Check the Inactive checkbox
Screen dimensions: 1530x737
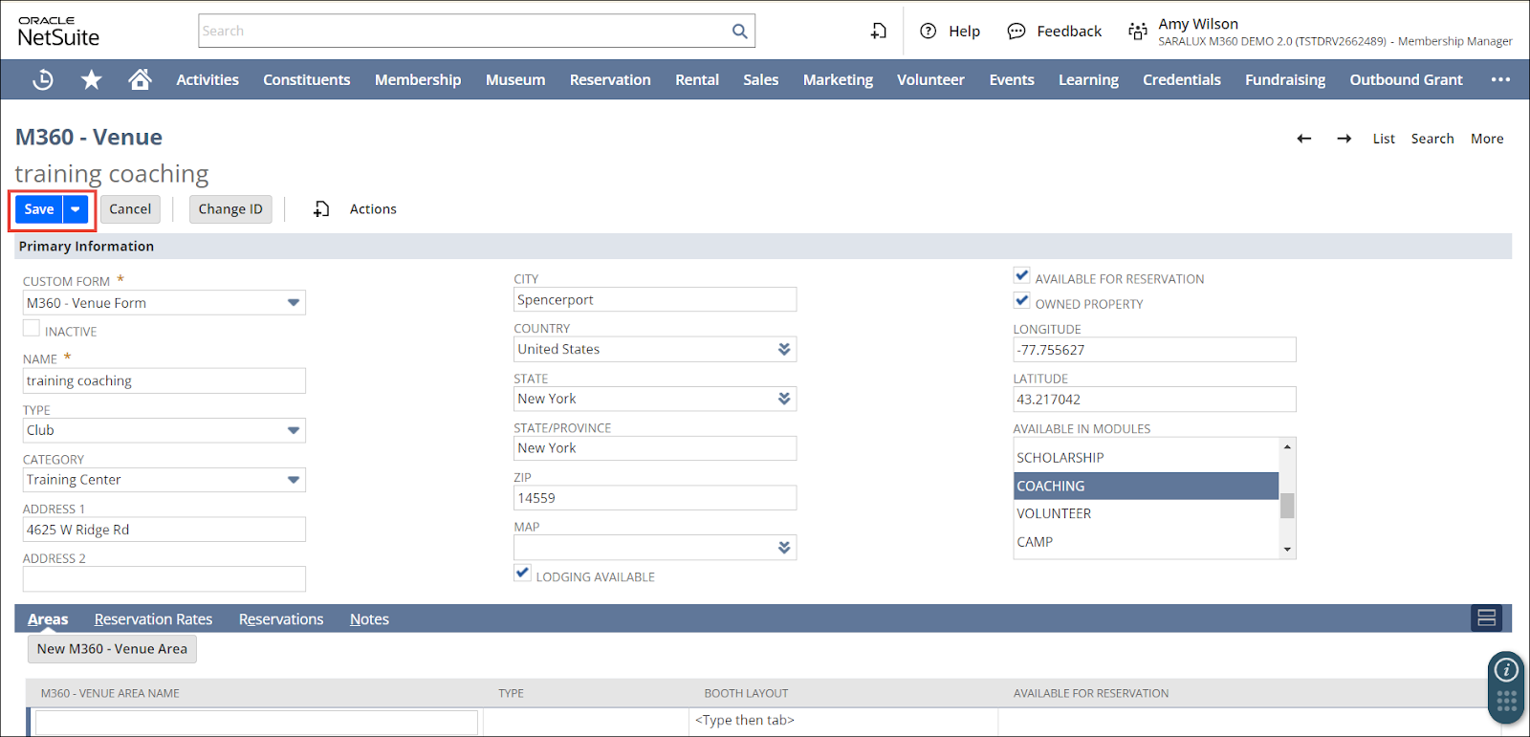pyautogui.click(x=32, y=329)
